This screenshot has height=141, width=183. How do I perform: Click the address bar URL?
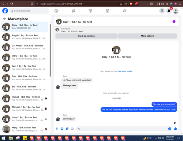point(61,4)
